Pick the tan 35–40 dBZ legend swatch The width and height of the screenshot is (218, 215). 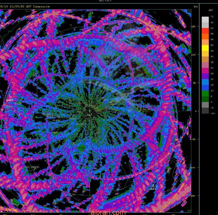point(205,59)
